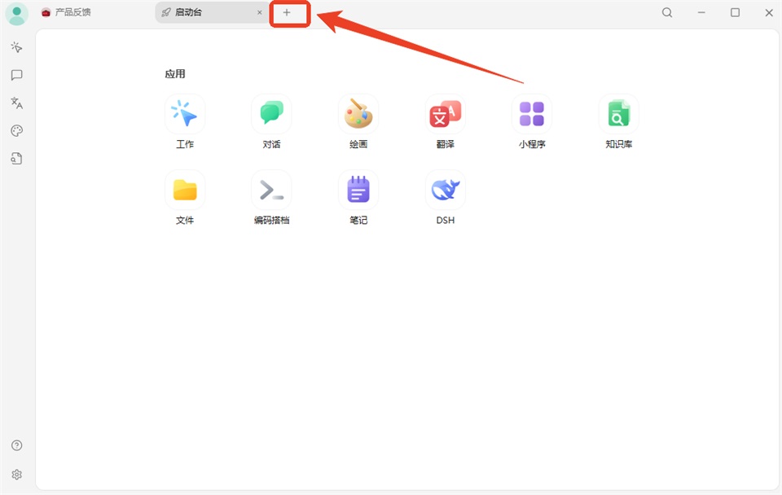Launch the 编码搭档 coding partner app
Image resolution: width=782 pixels, height=495 pixels.
point(271,190)
